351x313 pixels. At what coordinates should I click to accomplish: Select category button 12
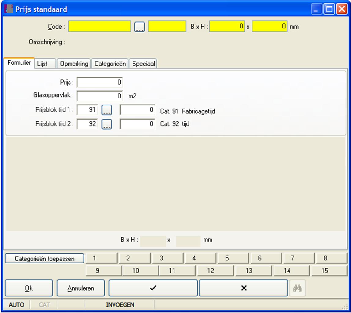pos(215,271)
